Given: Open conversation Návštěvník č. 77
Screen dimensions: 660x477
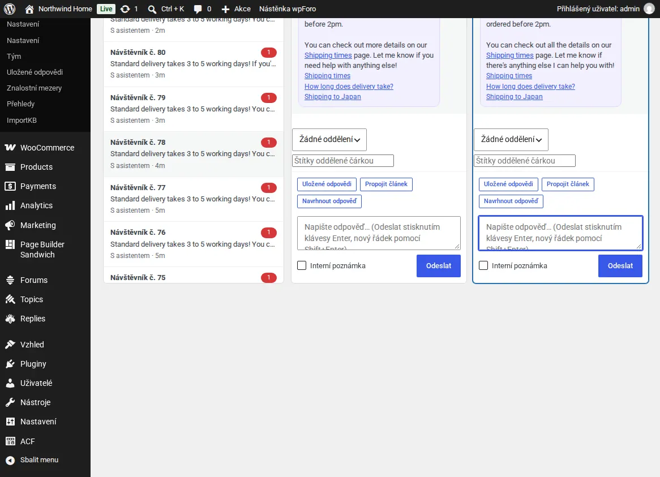Looking at the screenshot, I should point(194,199).
